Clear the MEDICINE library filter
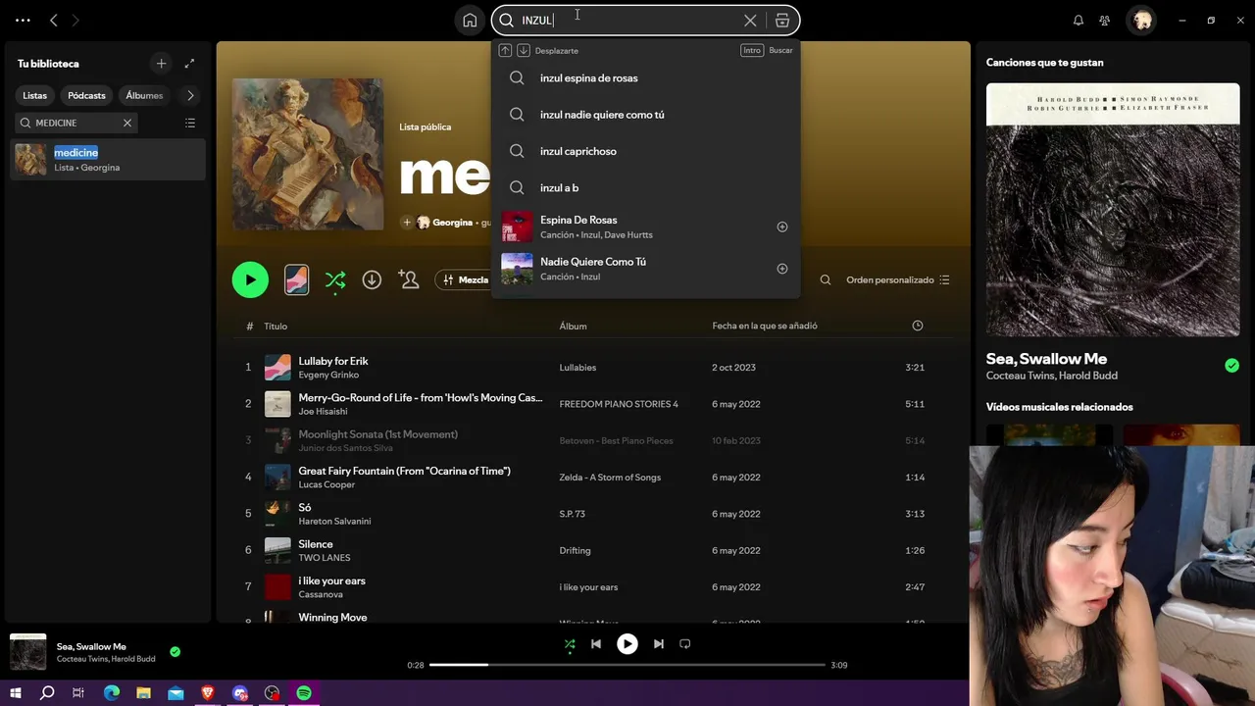1255x706 pixels. coord(126,123)
